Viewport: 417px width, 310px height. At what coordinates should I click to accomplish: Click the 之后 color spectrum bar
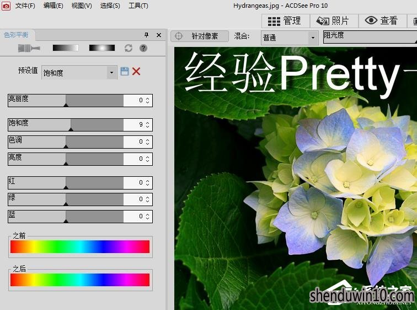80,280
